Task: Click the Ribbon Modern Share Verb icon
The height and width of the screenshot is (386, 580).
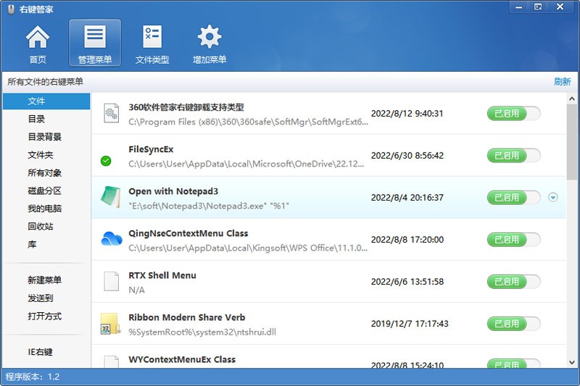Action: coord(111,324)
